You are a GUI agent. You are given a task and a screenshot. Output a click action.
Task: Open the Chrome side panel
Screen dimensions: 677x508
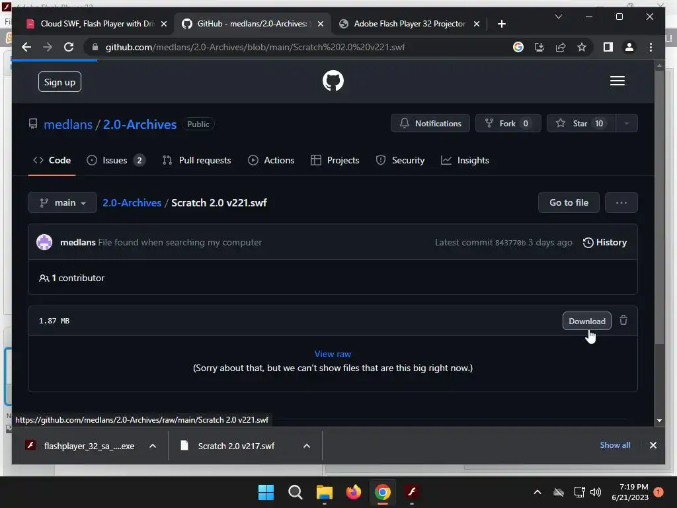[608, 47]
